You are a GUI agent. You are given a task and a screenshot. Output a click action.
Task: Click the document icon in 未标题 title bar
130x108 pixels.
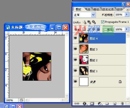pyautogui.click(x=8, y=27)
